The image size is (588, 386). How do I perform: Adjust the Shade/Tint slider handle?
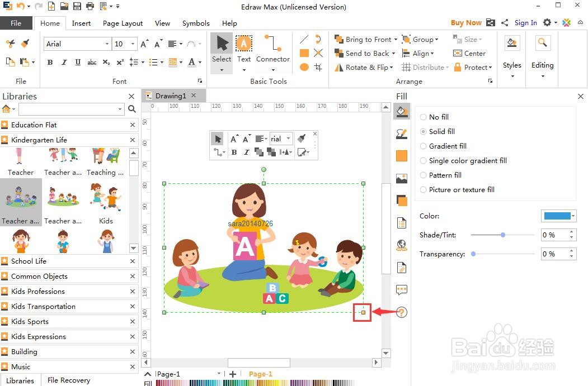click(503, 235)
